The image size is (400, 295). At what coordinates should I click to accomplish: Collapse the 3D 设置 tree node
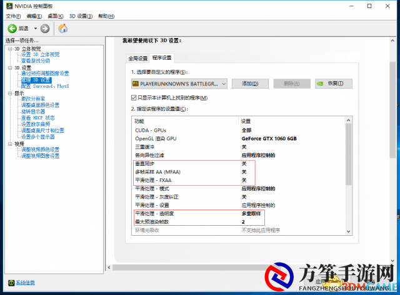[10, 68]
